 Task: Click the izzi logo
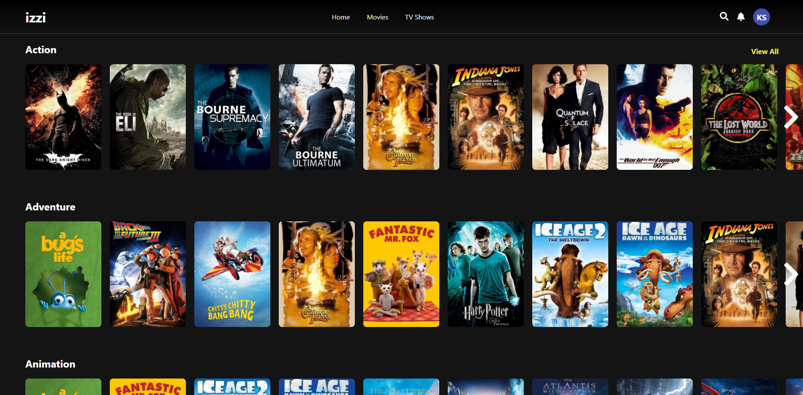[35, 17]
